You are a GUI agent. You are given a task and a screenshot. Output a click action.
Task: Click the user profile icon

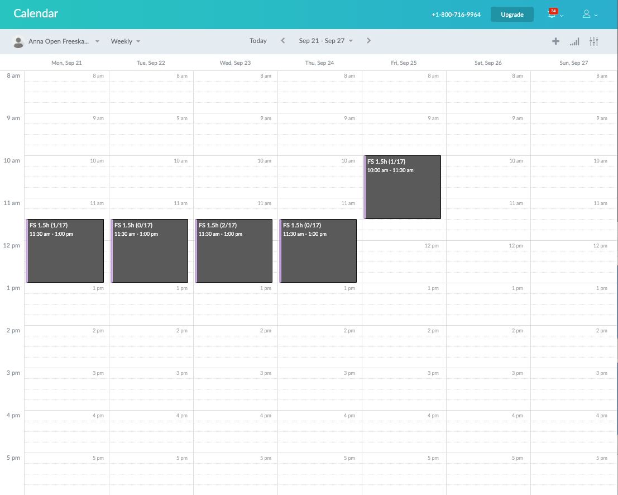tap(587, 15)
